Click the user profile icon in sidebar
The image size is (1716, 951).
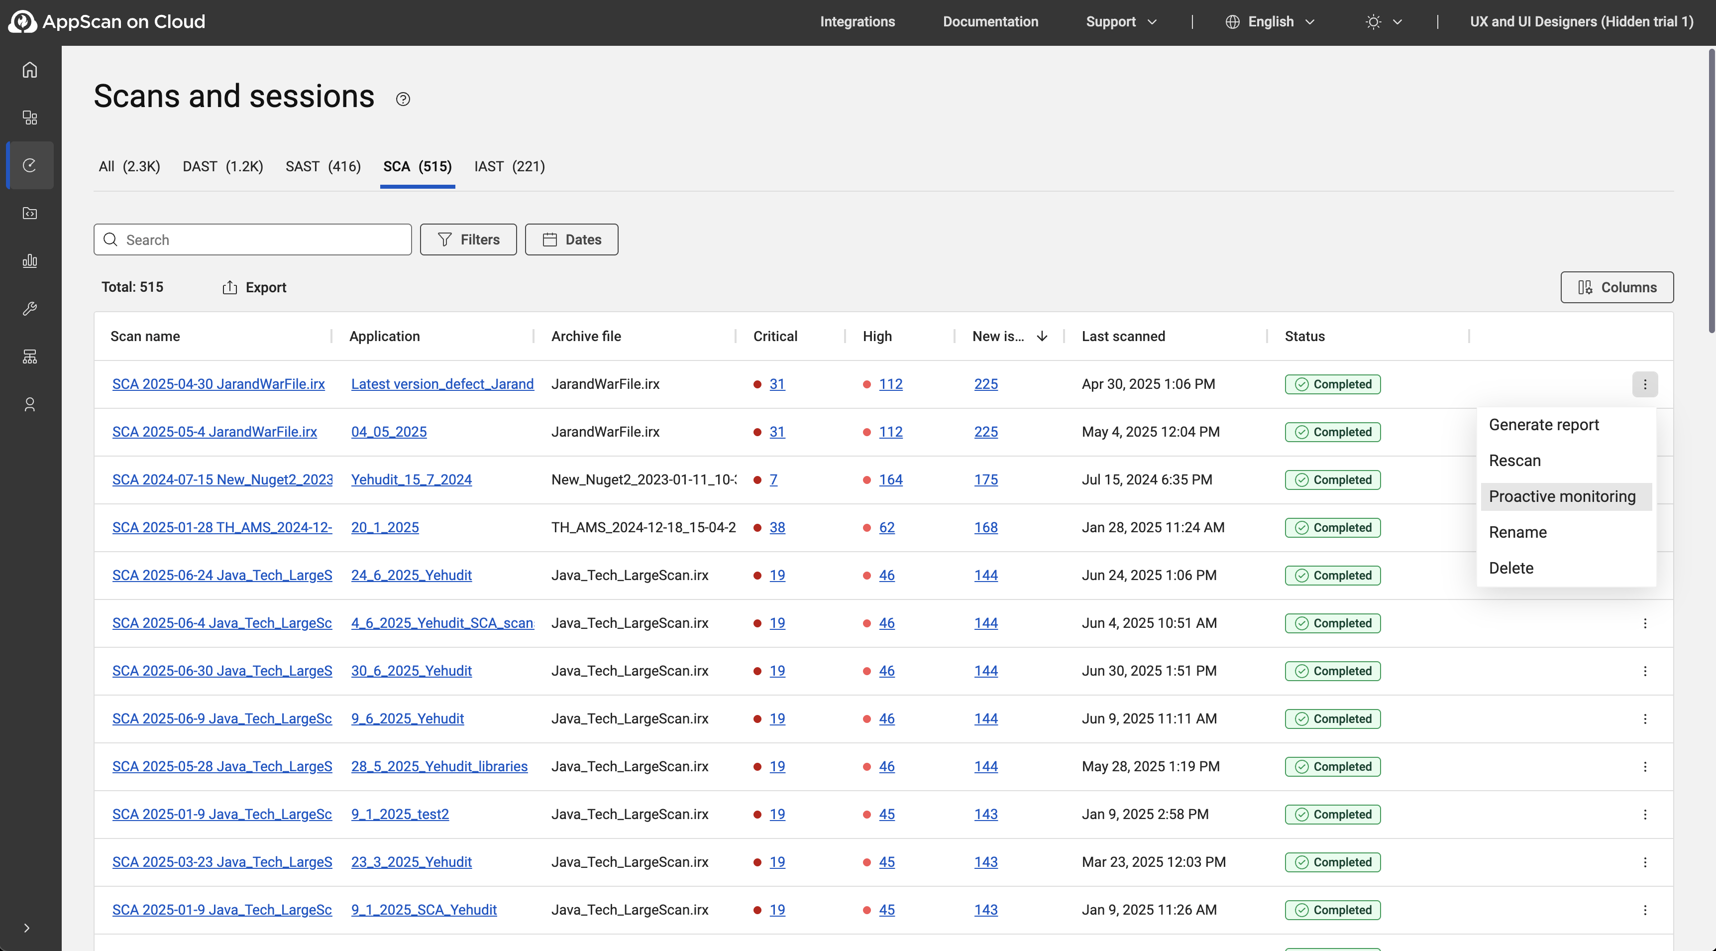point(29,404)
